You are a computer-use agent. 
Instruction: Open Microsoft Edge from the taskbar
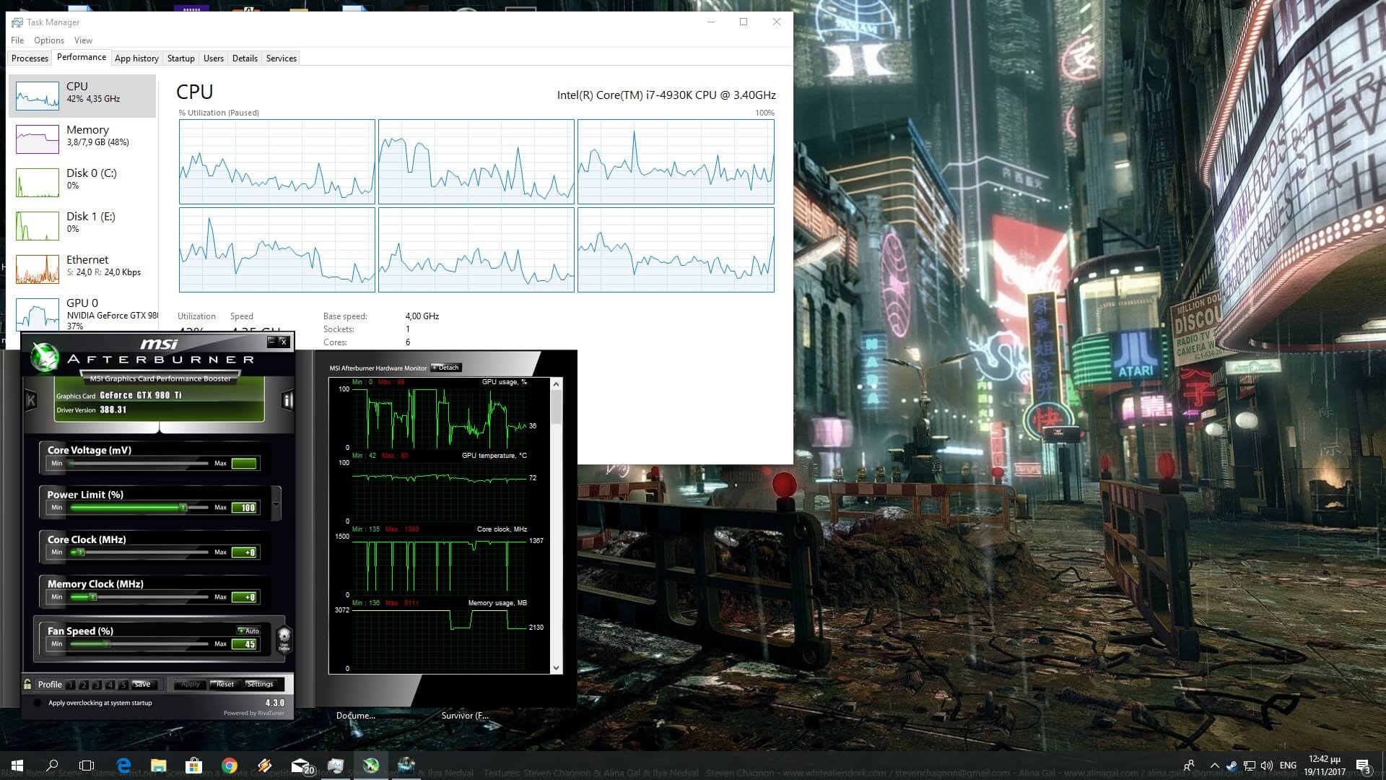[123, 766]
